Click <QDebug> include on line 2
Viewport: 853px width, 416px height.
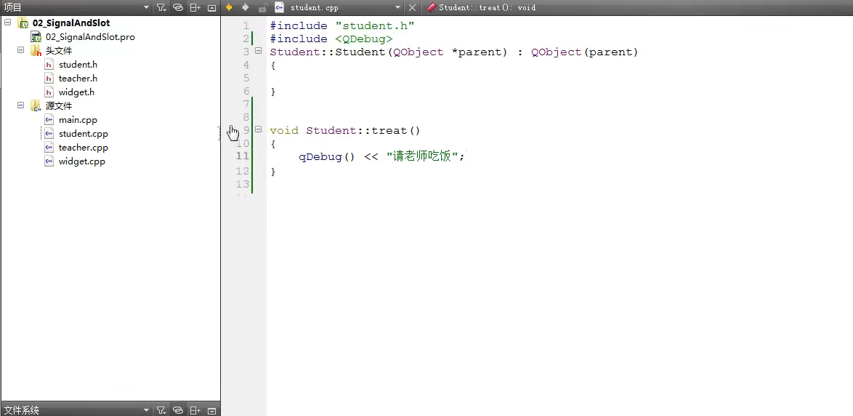coord(364,39)
